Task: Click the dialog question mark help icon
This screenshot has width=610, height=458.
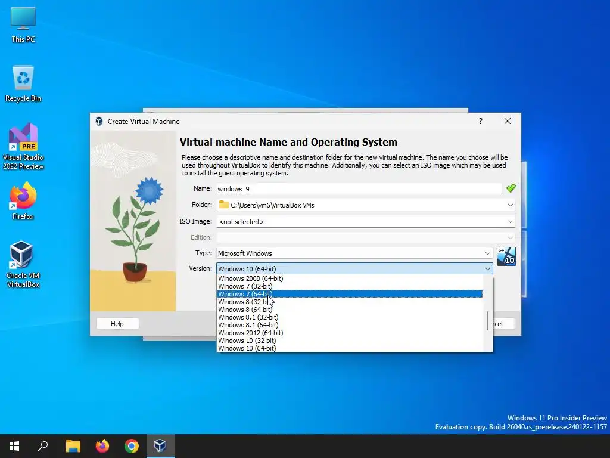Action: [x=481, y=121]
